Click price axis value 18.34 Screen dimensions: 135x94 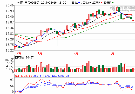point(10,28)
